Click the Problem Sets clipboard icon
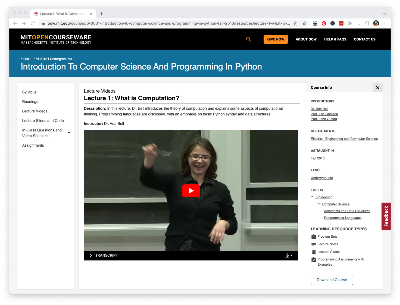 point(314,237)
